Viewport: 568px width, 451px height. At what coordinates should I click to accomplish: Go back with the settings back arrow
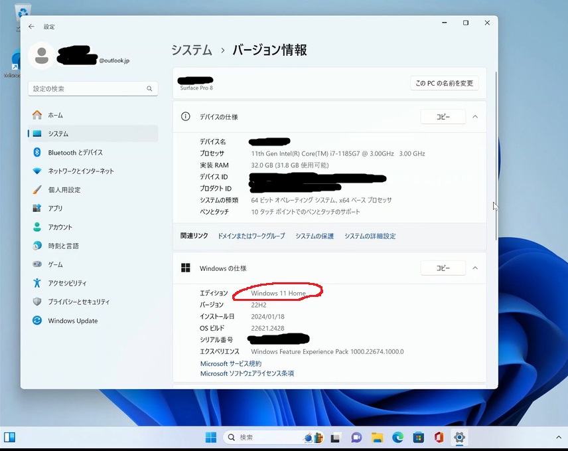tap(31, 27)
